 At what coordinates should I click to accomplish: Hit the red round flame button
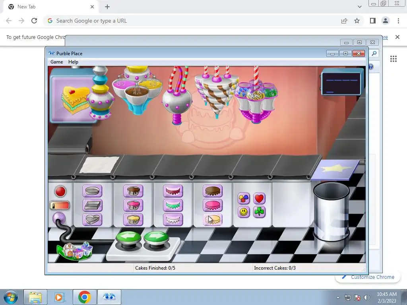point(60,191)
